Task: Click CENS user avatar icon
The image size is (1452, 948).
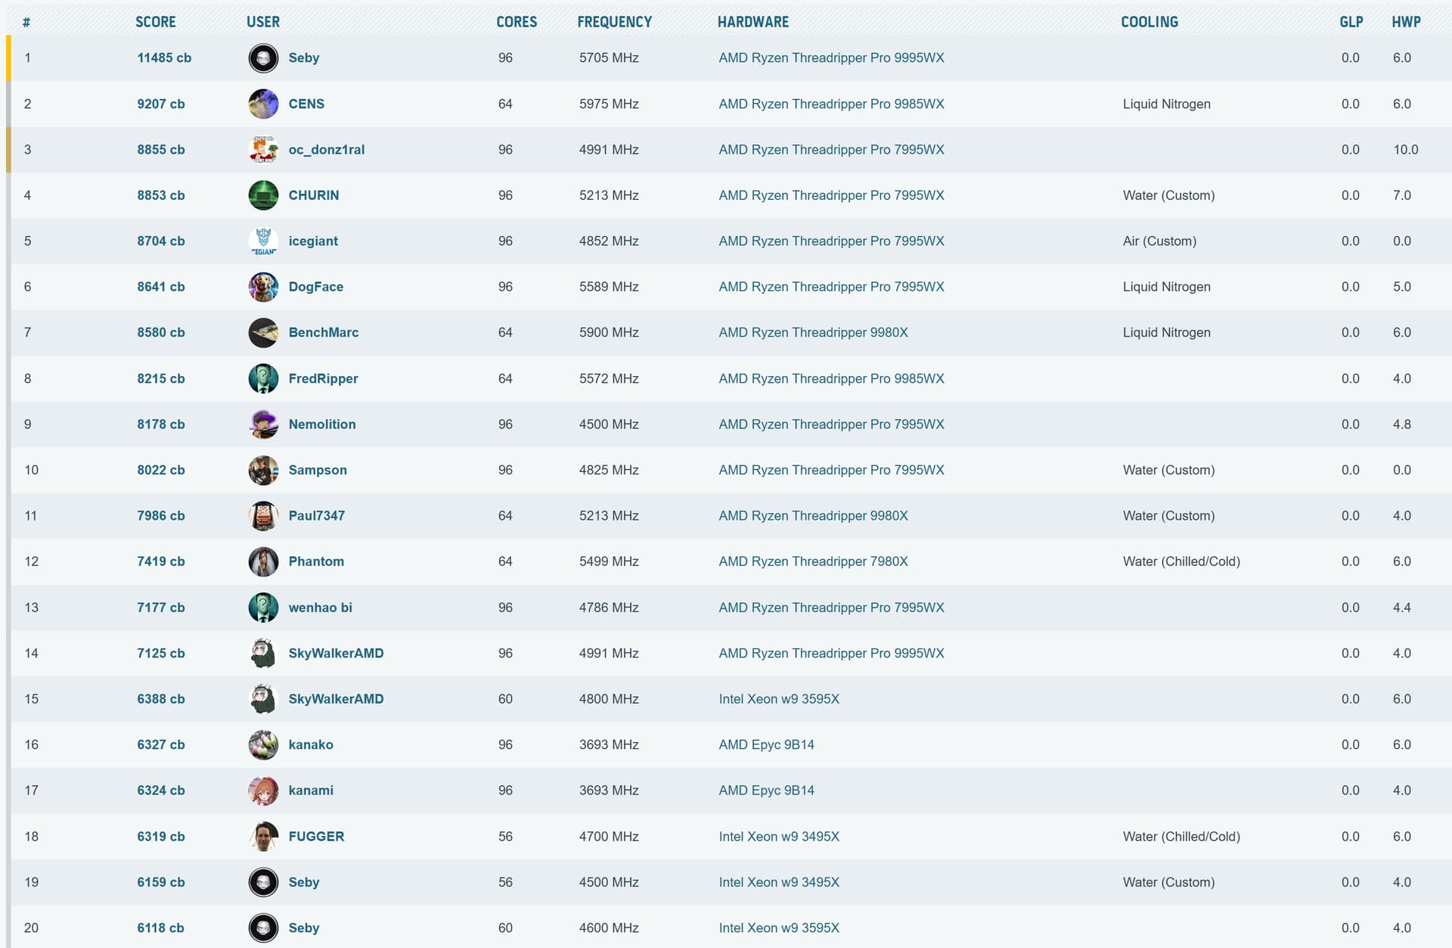Action: click(263, 104)
